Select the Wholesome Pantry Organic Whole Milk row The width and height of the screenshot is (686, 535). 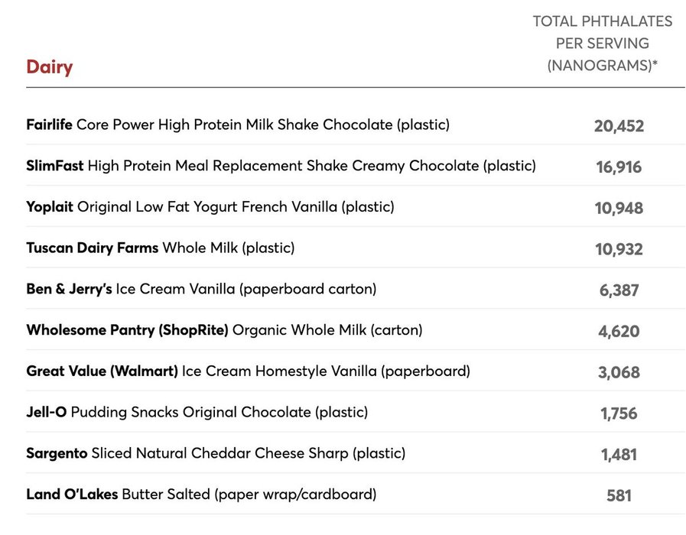tap(356, 330)
